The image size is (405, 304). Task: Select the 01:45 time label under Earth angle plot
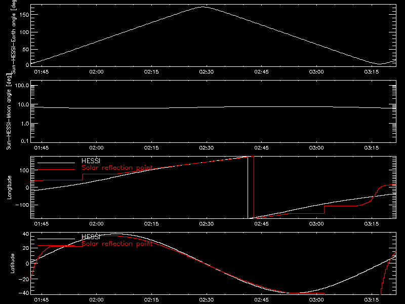coord(42,72)
